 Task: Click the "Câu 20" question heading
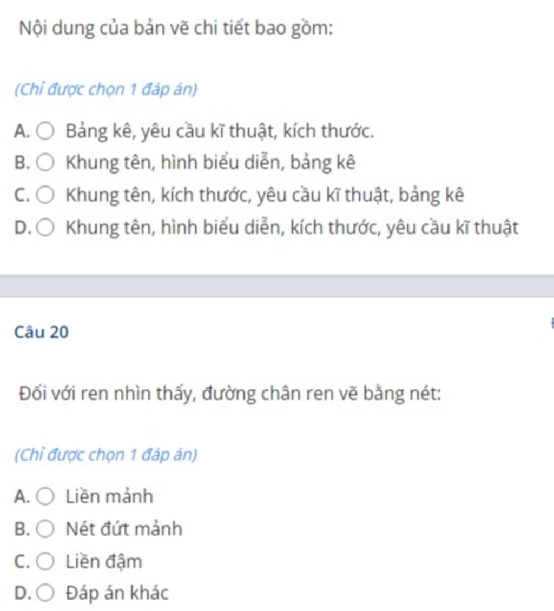(x=42, y=332)
